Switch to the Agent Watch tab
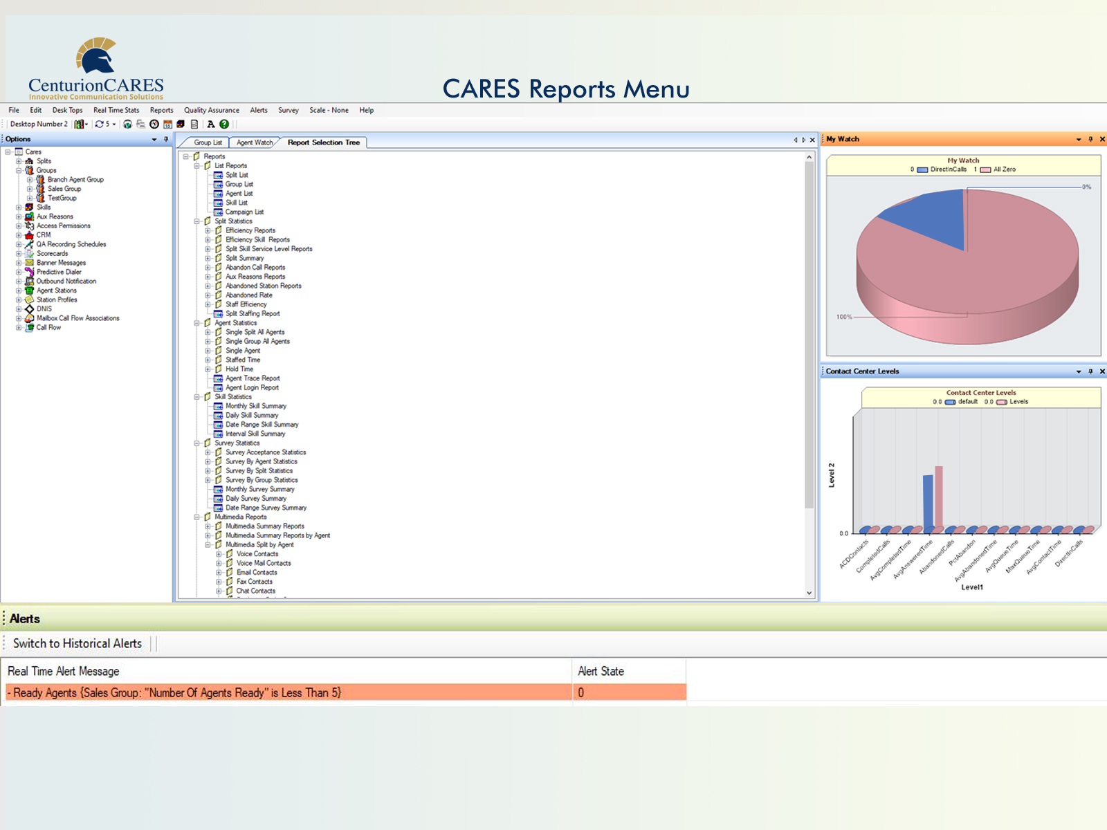 point(254,142)
